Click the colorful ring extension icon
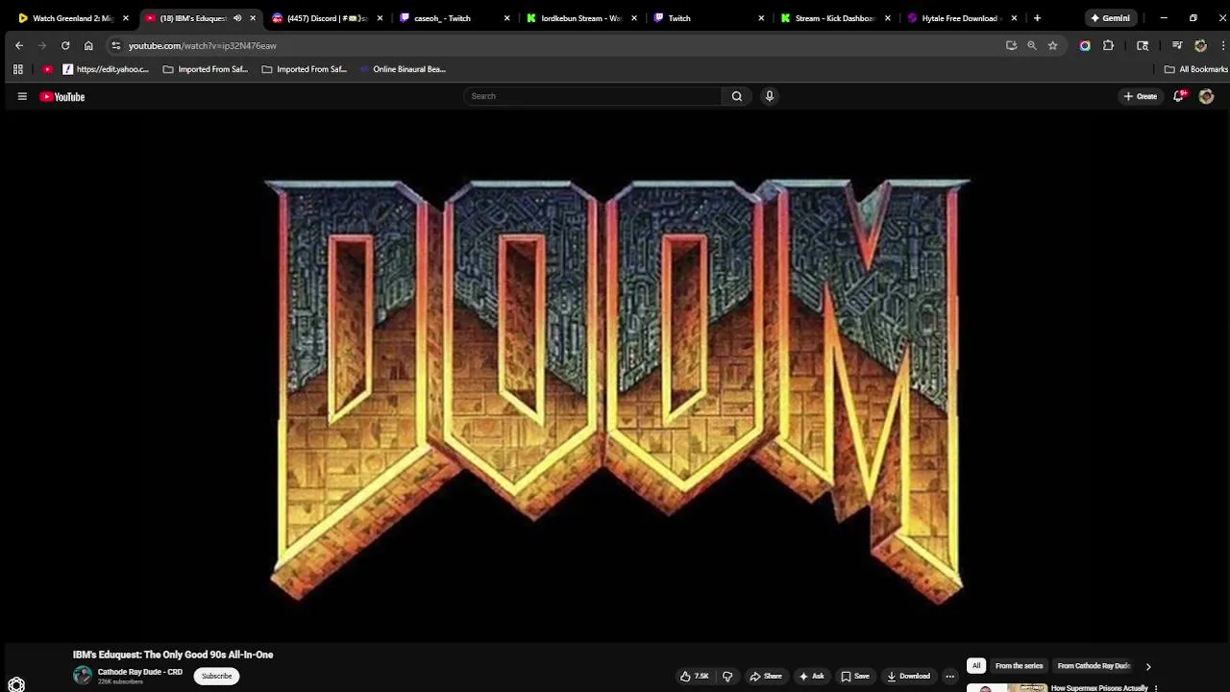 (x=1085, y=45)
